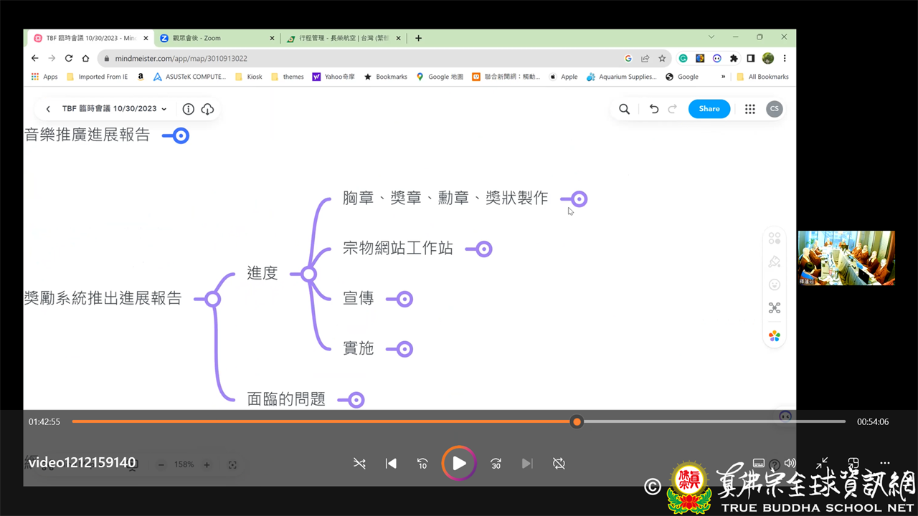Viewport: 918px width, 516px height.
Task: Open the MindMeister apps grid icon
Action: 749,109
